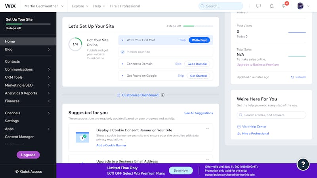Expand the site name dropdown Martin Gschwentner
This screenshot has height=178, width=317.
44,6
